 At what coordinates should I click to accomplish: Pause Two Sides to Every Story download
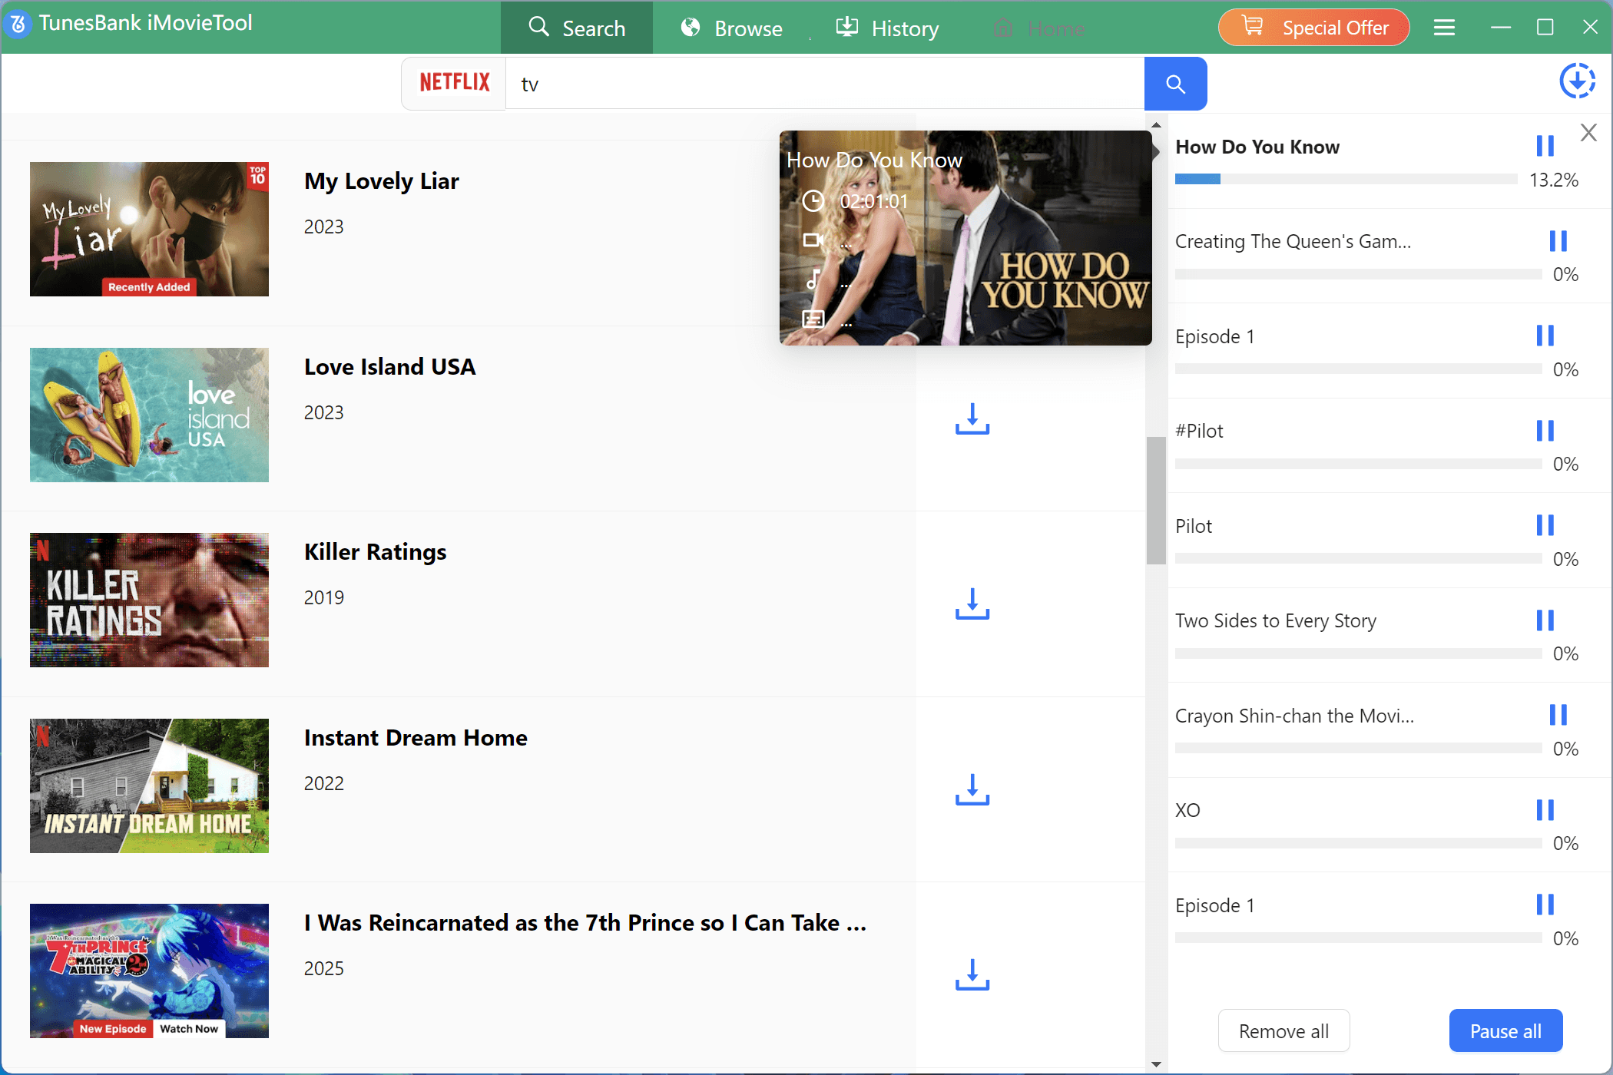click(x=1545, y=620)
